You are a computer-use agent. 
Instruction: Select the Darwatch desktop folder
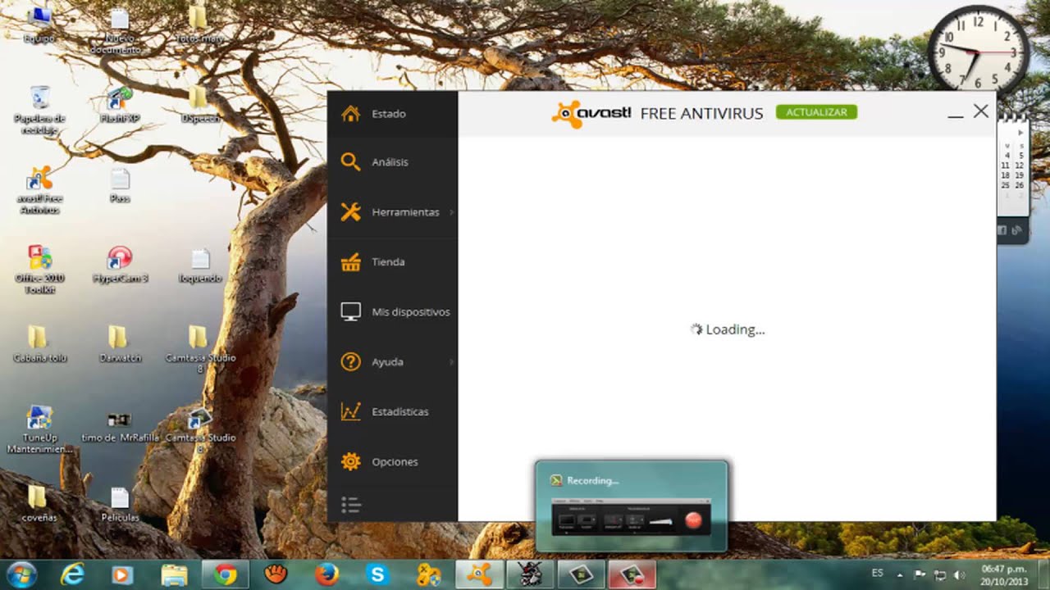tap(120, 344)
